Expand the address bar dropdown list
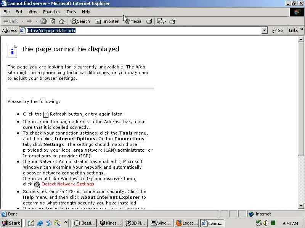This screenshot has height=228, width=305. click(x=264, y=31)
